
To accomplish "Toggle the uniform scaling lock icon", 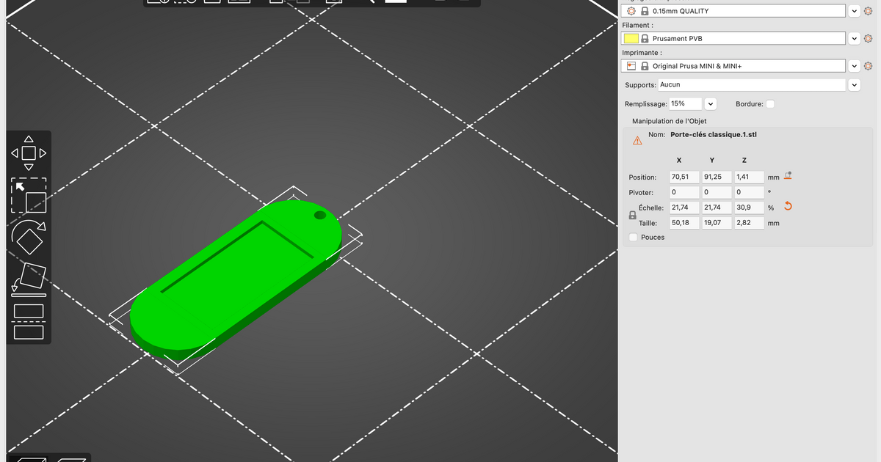I will point(632,215).
